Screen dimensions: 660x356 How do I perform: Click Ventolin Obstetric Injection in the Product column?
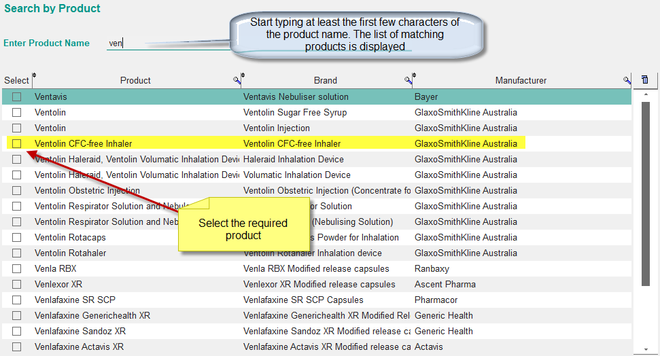click(87, 191)
